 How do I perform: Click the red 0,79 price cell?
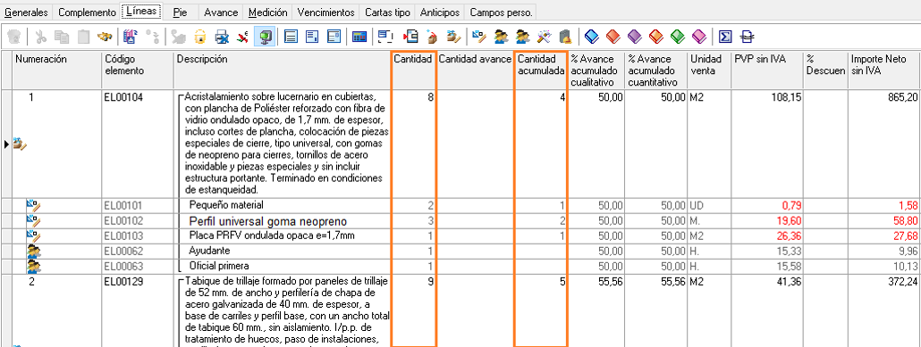(x=767, y=205)
